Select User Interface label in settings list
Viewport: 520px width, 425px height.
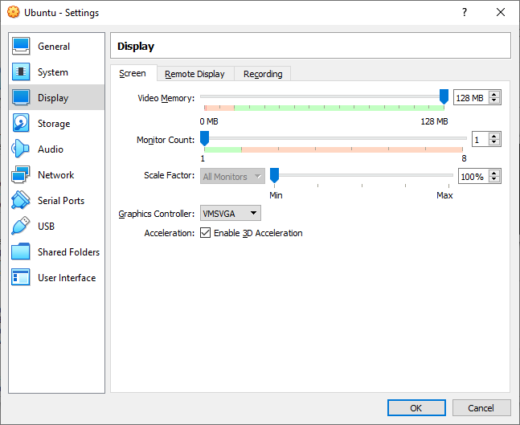tap(67, 278)
